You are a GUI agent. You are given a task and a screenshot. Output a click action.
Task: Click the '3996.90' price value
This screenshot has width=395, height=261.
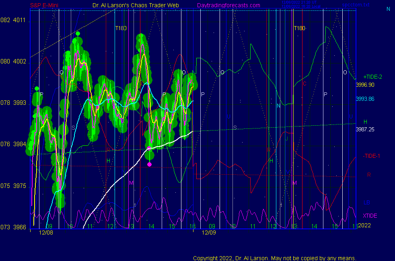point(365,85)
